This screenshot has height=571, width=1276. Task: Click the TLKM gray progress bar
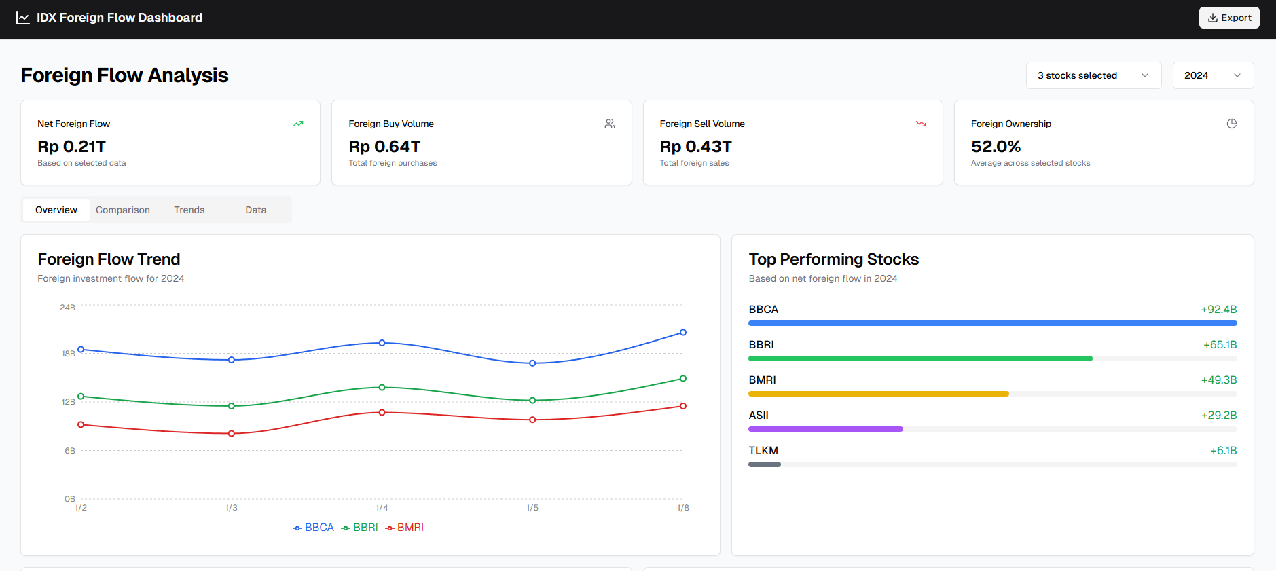coord(765,464)
